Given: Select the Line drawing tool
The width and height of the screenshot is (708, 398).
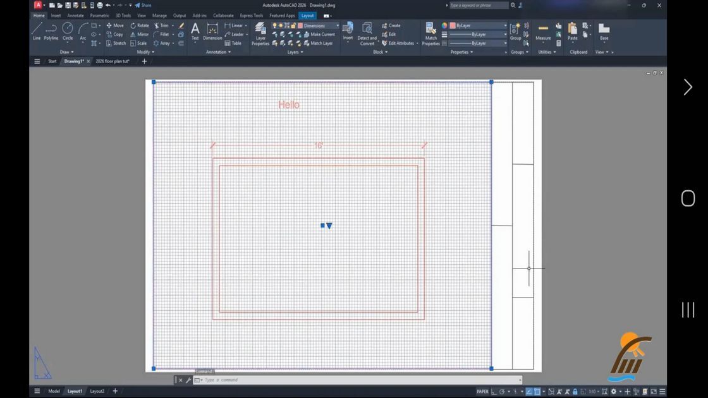Looking at the screenshot, I should pos(37,32).
